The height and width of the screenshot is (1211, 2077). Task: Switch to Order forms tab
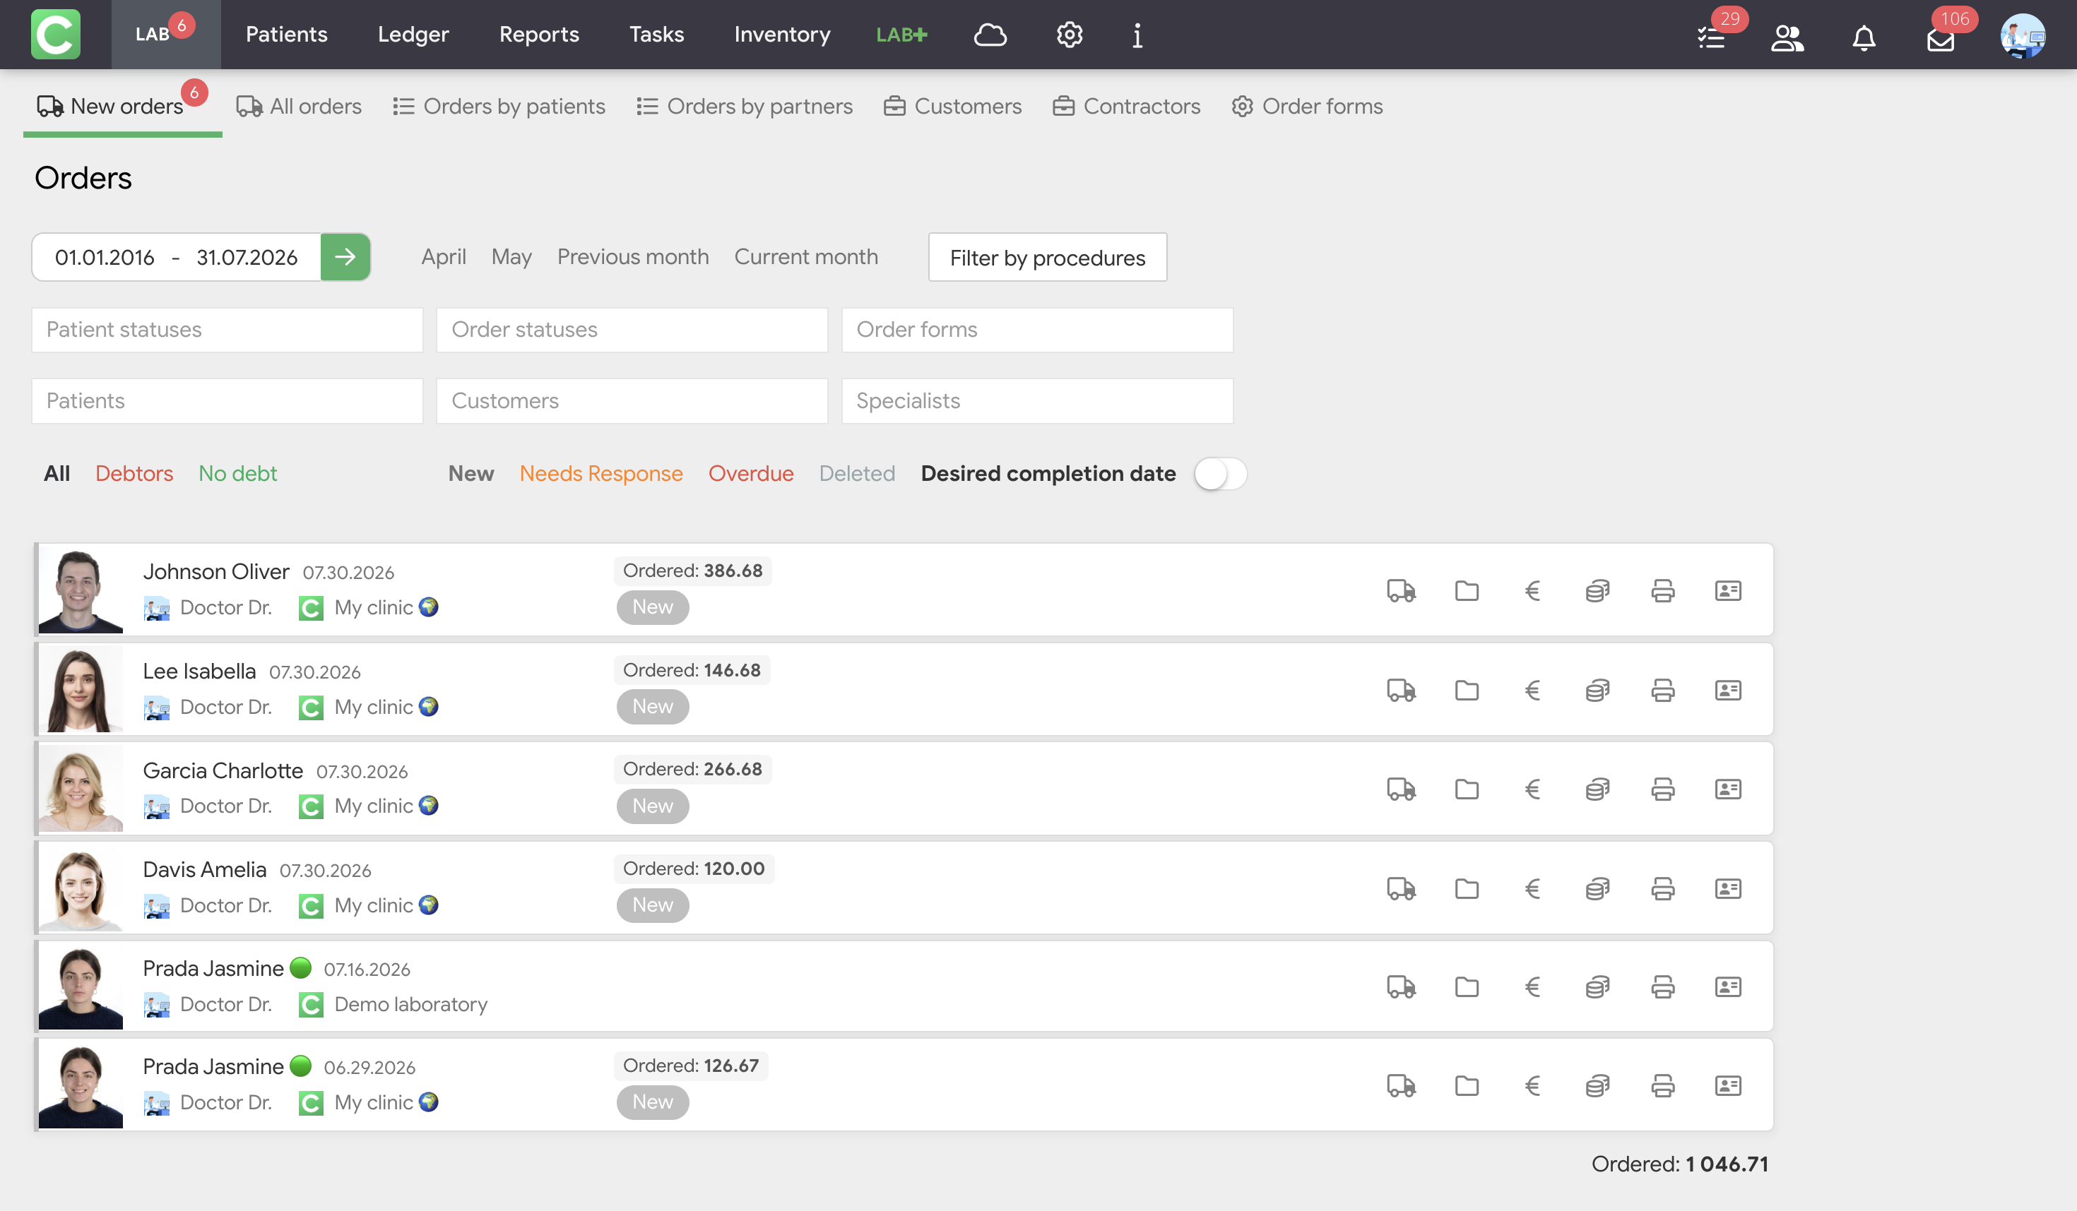tap(1307, 106)
